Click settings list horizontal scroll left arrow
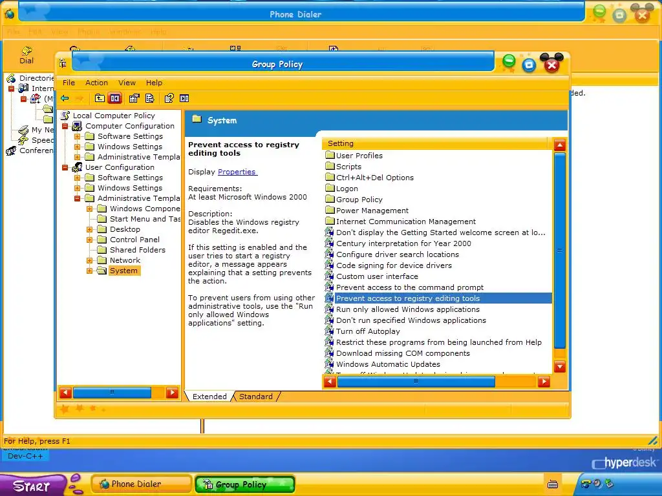662x496 pixels. 330,382
